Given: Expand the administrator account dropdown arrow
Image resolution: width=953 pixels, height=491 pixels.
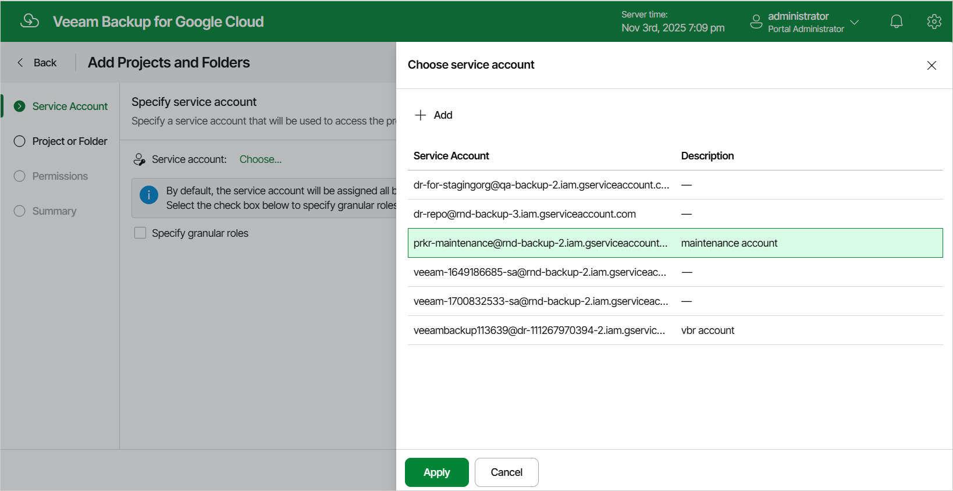Looking at the screenshot, I should coord(854,22).
